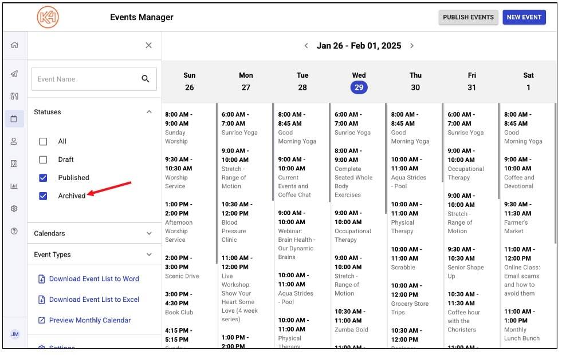This screenshot has width=562, height=355.
Task: Open the person profile icon in sidebar
Action: 14,141
